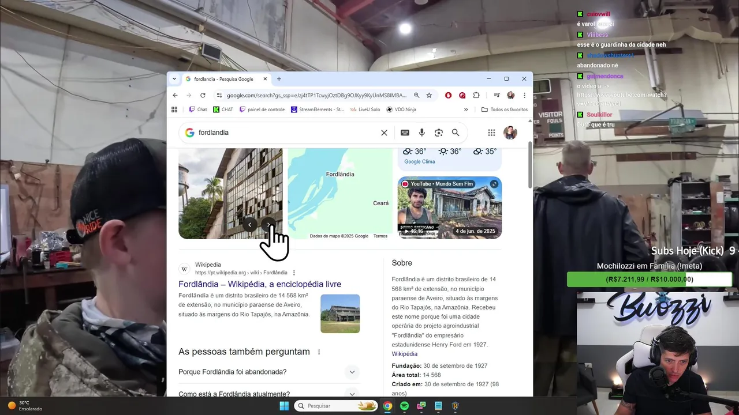Image resolution: width=739 pixels, height=415 pixels.
Task: Click the zoom magnifier in address bar
Action: [x=417, y=95]
